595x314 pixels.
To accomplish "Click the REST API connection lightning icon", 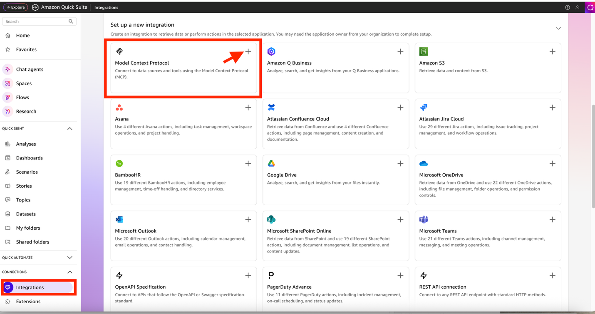I will pos(424,275).
